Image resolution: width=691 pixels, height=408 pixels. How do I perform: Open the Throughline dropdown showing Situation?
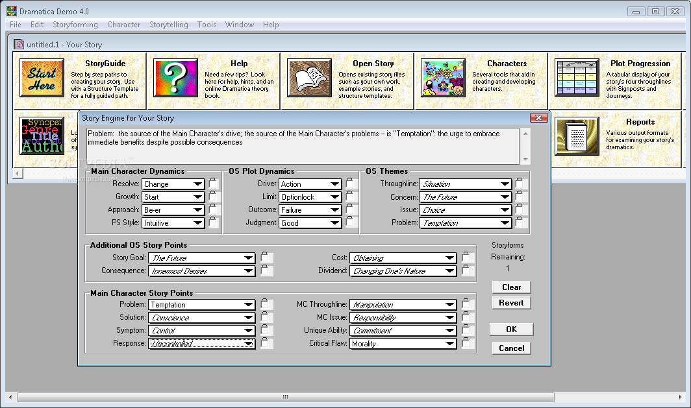[466, 184]
